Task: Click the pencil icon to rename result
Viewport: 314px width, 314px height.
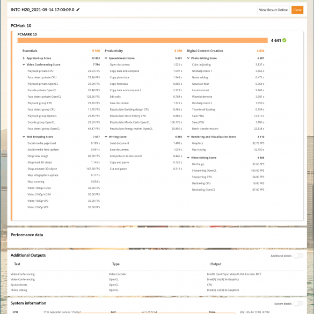Action: coord(78,10)
